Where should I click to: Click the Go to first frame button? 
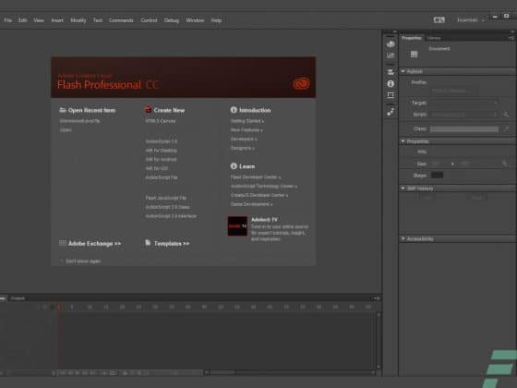(x=63, y=373)
